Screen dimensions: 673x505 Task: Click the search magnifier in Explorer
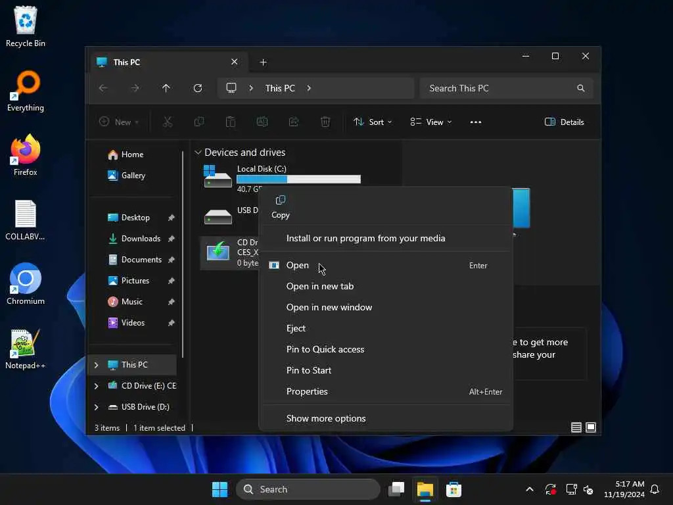click(581, 88)
